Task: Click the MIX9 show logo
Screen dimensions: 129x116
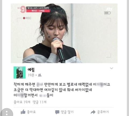Action: tap(22, 9)
